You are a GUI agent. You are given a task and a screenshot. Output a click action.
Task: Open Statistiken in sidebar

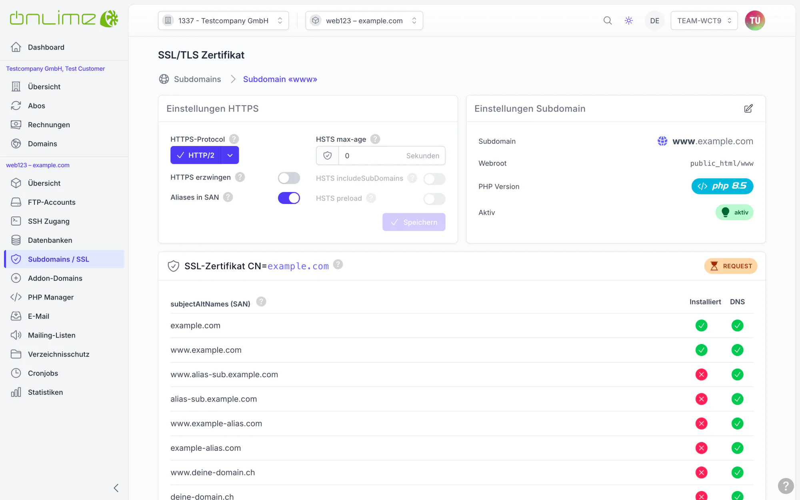(64, 392)
